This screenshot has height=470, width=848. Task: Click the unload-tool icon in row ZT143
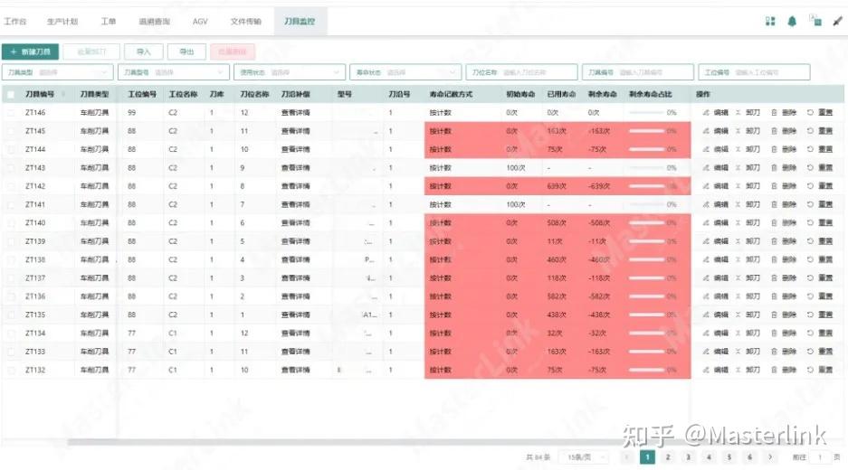(x=738, y=167)
